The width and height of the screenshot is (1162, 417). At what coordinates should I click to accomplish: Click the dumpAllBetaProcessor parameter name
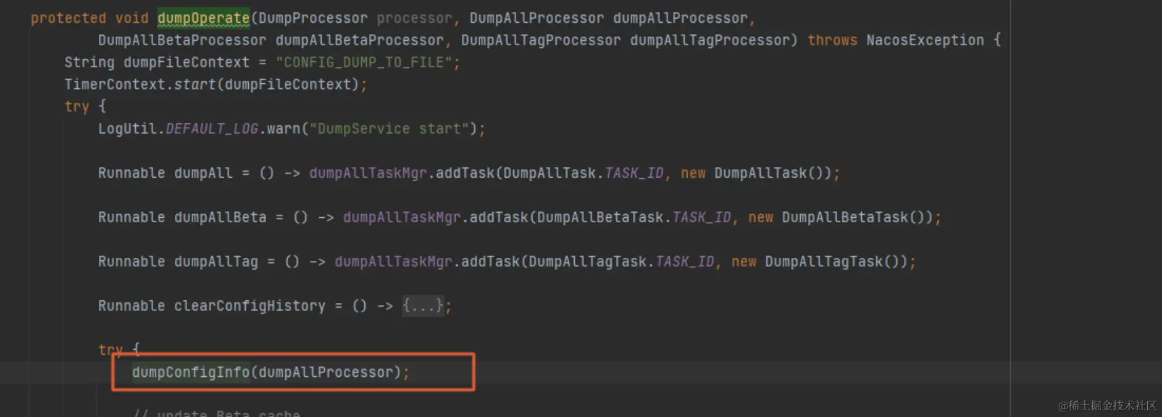click(x=359, y=40)
